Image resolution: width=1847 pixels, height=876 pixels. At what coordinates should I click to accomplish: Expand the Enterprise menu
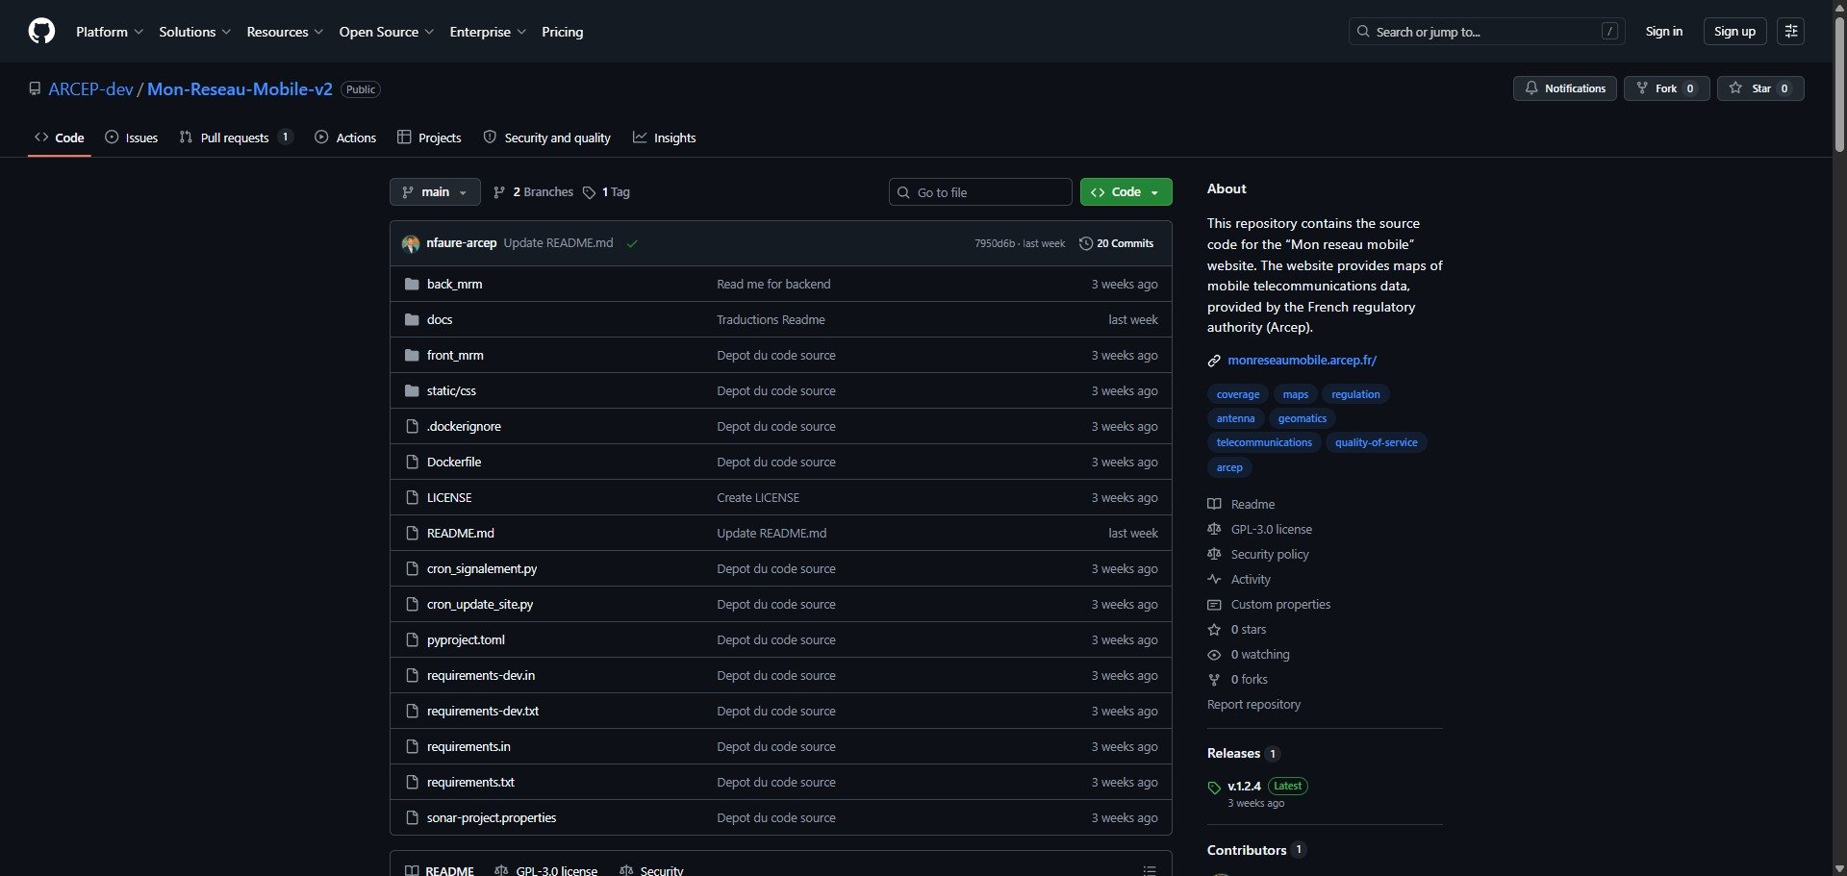click(488, 32)
